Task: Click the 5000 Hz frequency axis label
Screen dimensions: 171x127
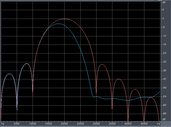Action: 17,124
